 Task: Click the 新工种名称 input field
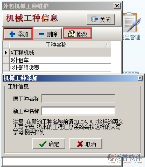click(78, 111)
